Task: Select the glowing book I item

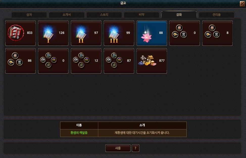Action: (53, 33)
